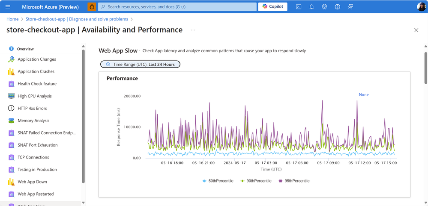
Task: Click the TCP Connections icon
Action: 11,157
